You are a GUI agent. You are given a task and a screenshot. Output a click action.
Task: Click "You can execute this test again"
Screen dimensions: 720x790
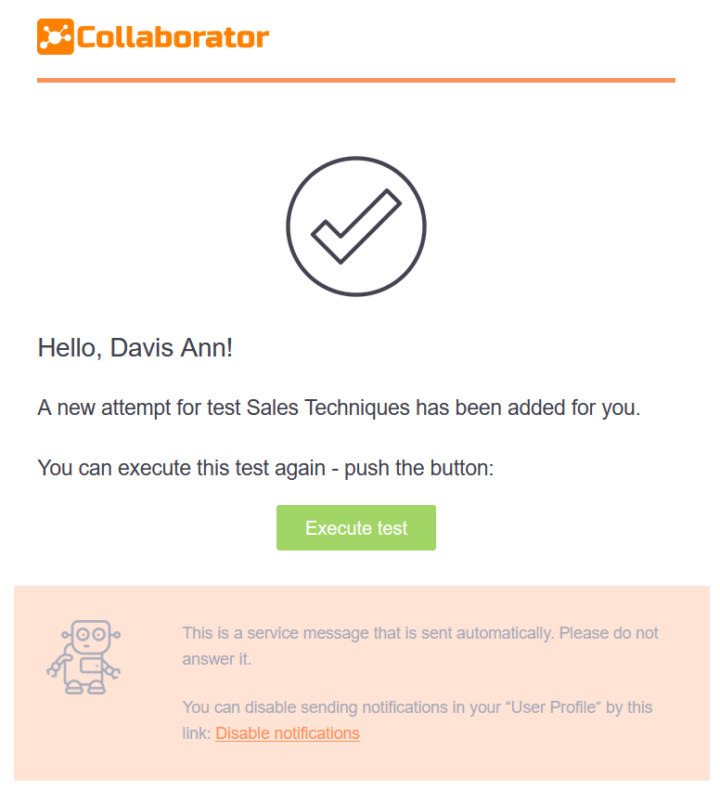click(x=182, y=468)
